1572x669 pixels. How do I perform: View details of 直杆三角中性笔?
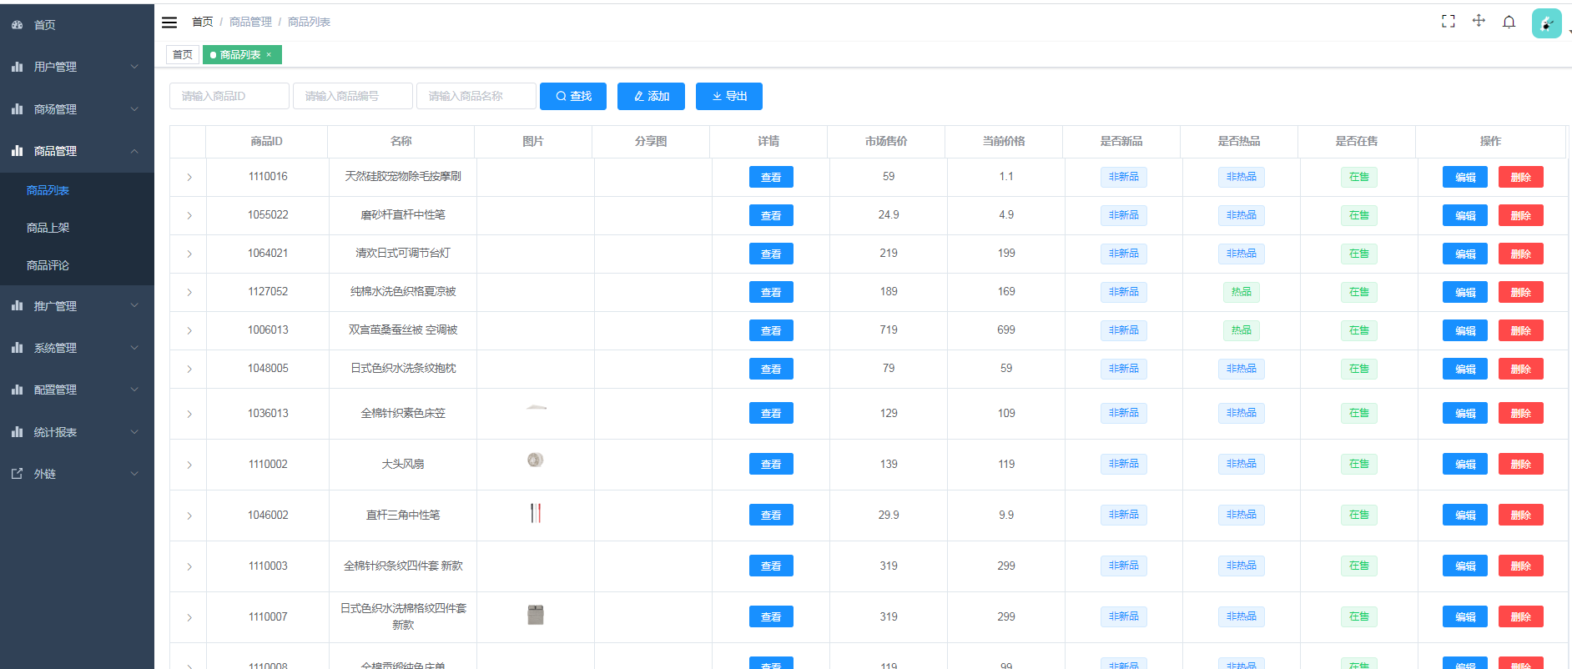click(771, 515)
